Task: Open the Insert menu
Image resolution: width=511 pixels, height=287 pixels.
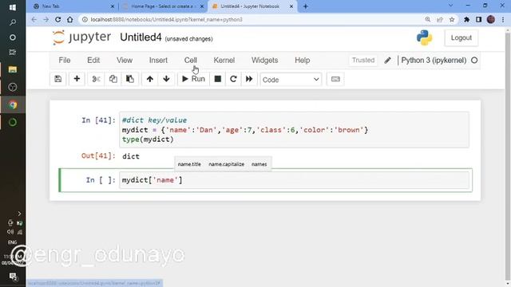Action: [x=158, y=61]
